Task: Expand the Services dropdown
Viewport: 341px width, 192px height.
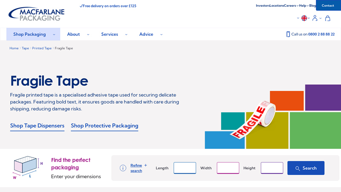Action: tap(114, 34)
